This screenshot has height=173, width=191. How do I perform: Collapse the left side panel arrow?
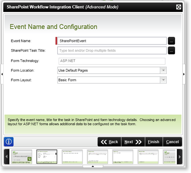(2, 74)
